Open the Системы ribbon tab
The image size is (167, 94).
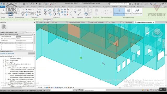(x=34, y=7)
